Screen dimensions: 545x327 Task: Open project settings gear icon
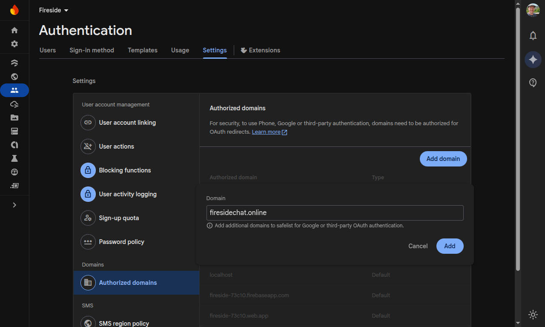coord(14,44)
